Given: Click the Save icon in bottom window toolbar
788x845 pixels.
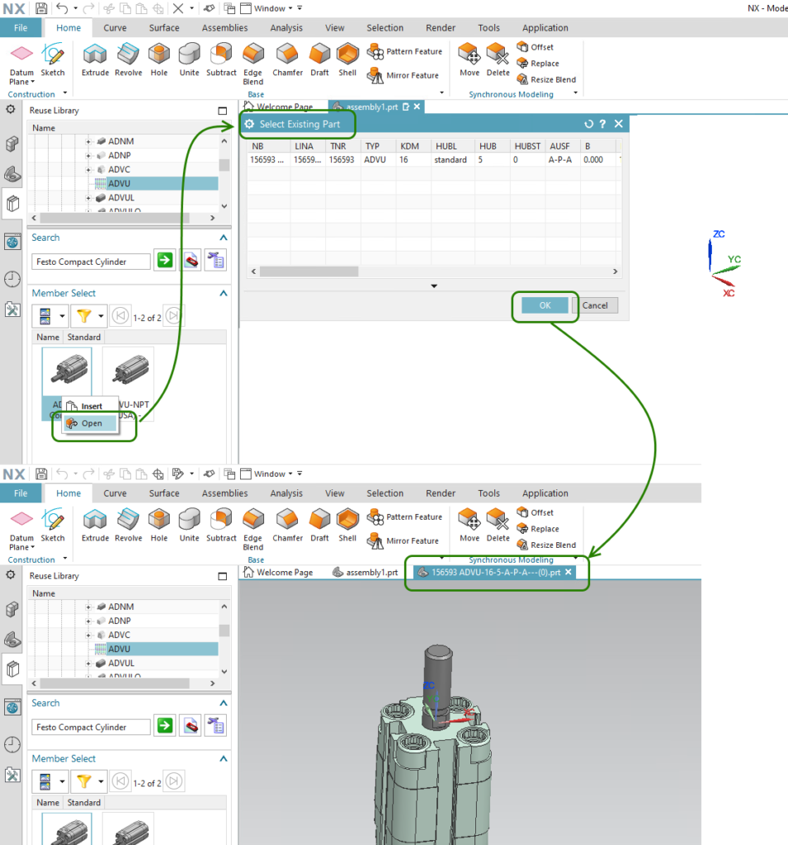Looking at the screenshot, I should 41,474.
